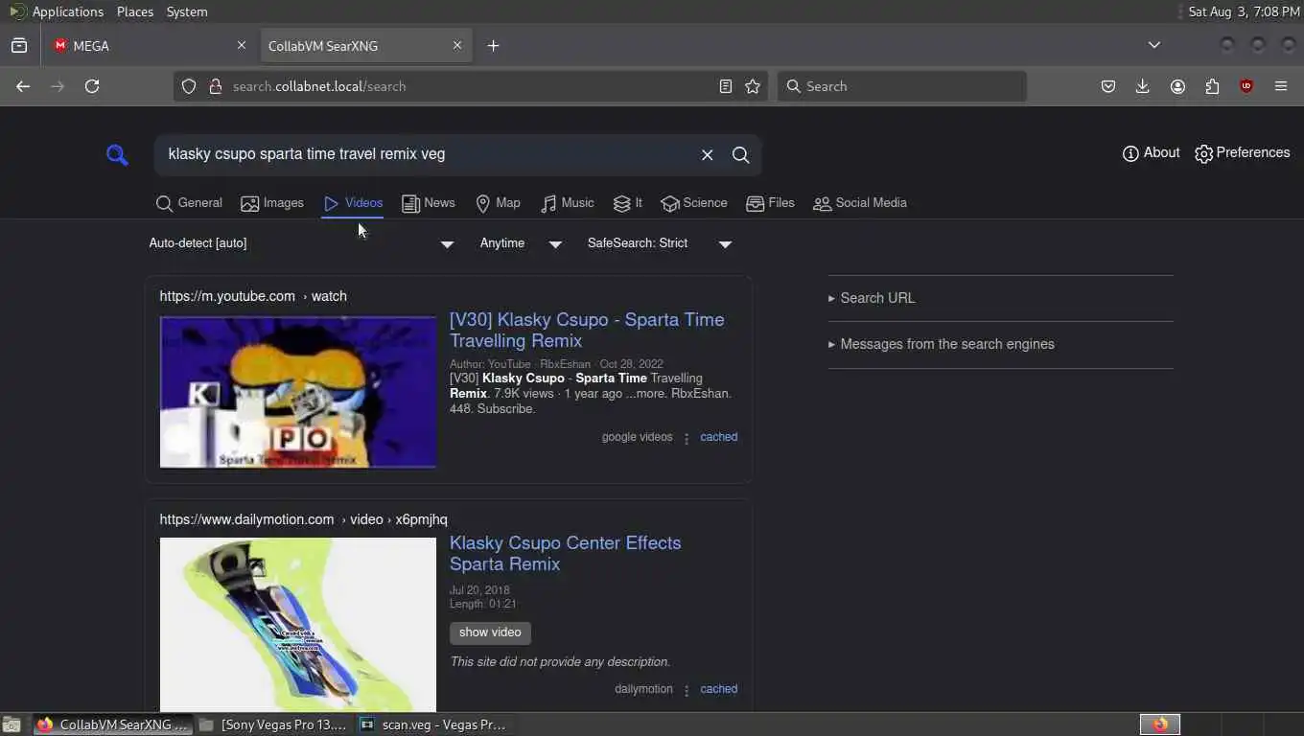1304x736 pixels.
Task: Click the Firefox icon in bottom-right panel
Action: click(1160, 724)
